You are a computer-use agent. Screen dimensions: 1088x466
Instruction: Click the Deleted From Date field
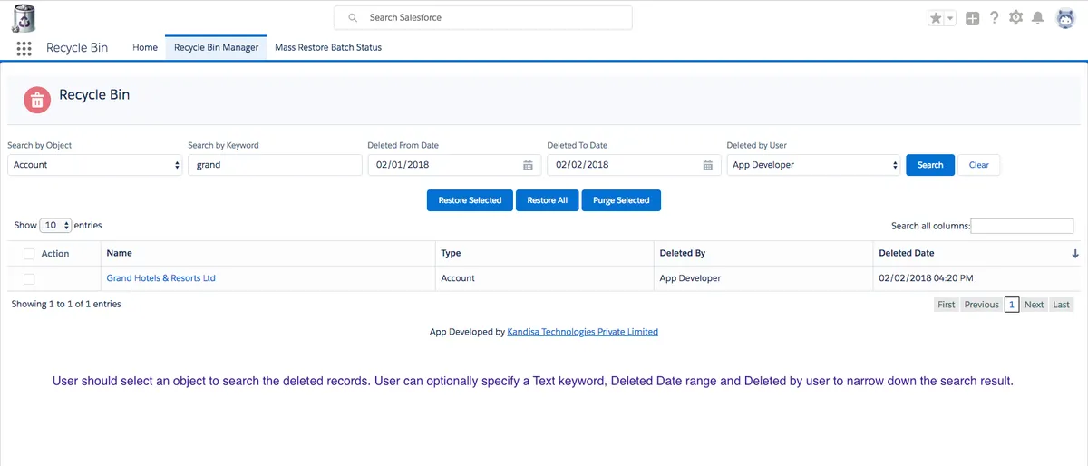(x=454, y=165)
